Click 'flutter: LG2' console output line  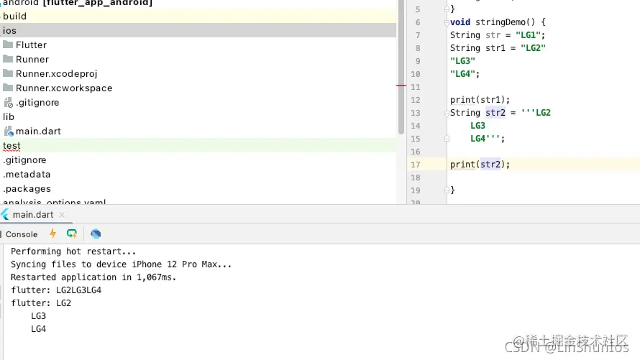tap(41, 303)
